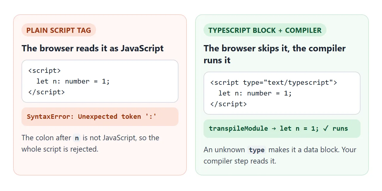Click the closing '</script>' in the TypeScript block
This screenshot has height=191, width=382.
point(228,104)
